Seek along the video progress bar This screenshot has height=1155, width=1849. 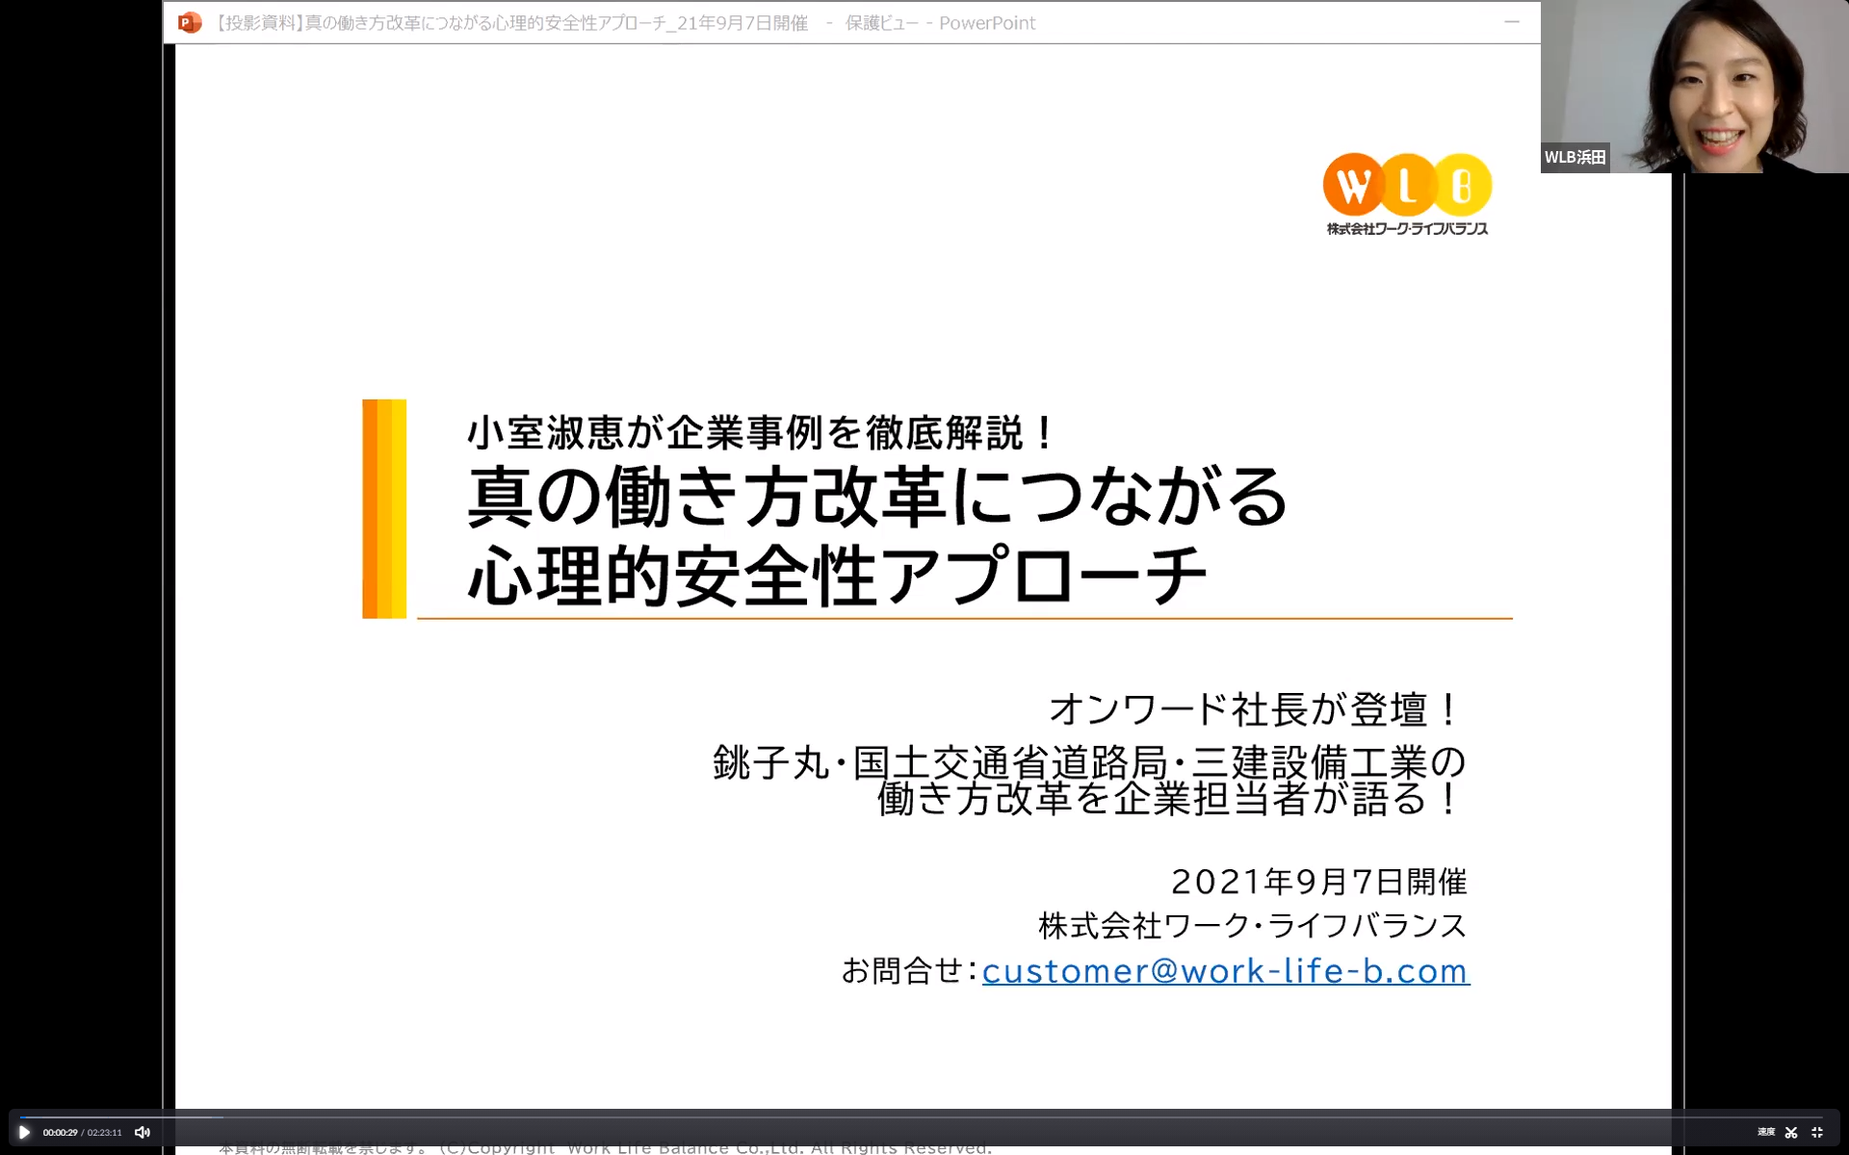click(x=921, y=1116)
